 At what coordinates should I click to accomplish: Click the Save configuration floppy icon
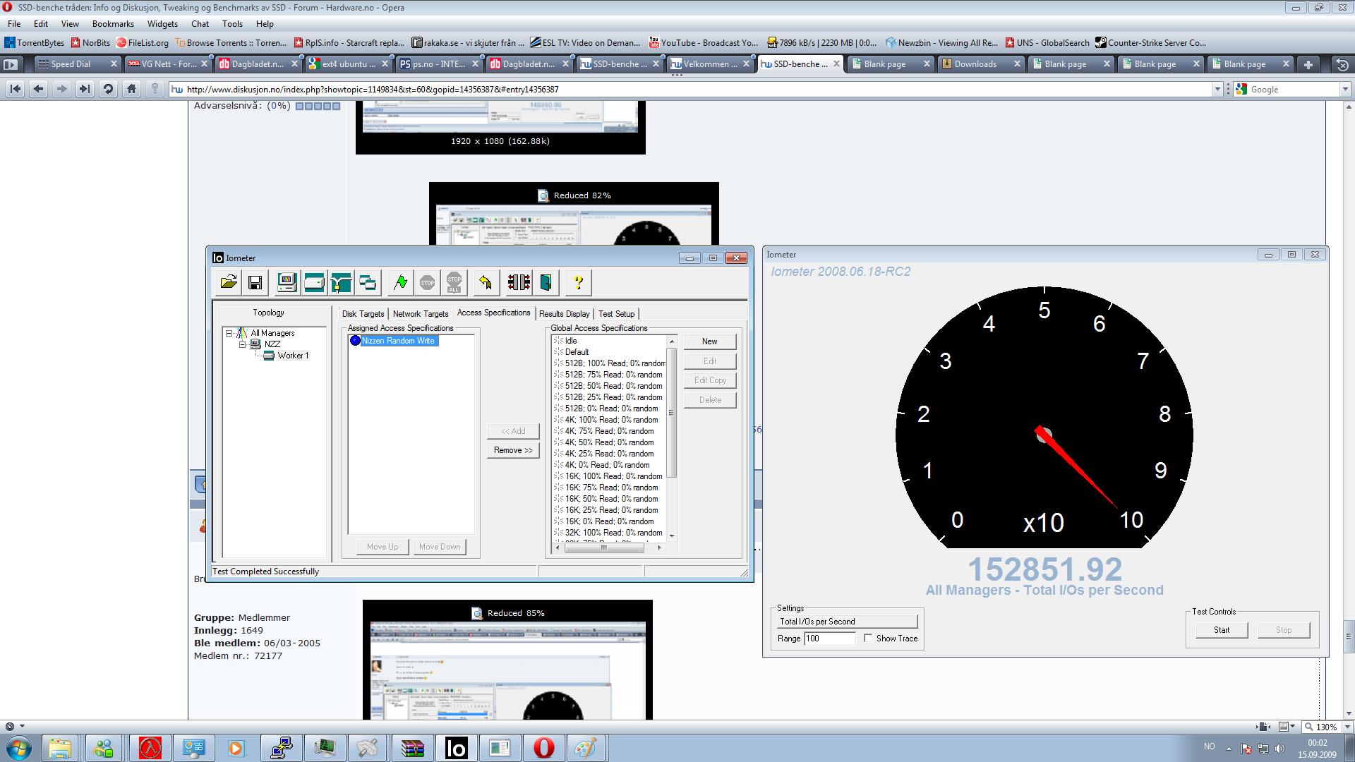pyautogui.click(x=255, y=283)
